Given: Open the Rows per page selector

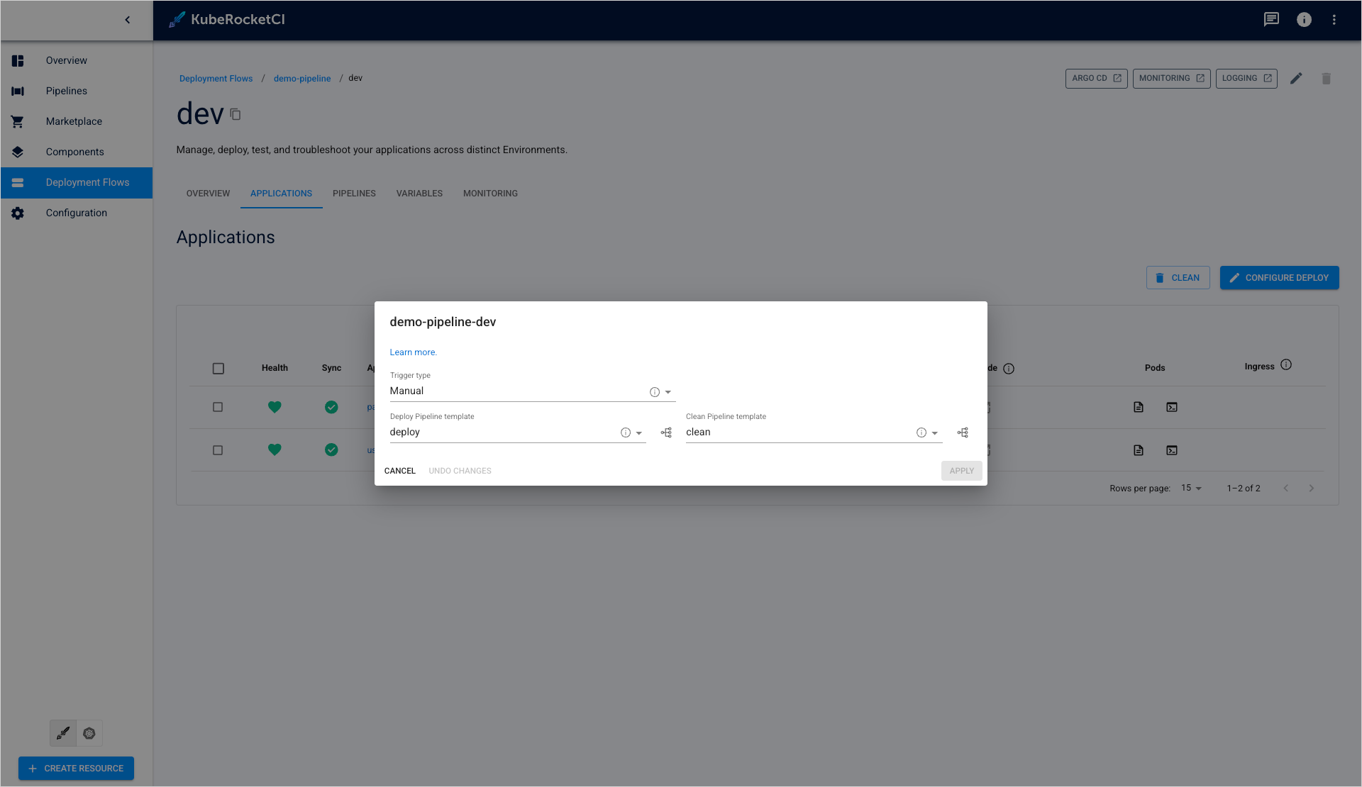Looking at the screenshot, I should pyautogui.click(x=1191, y=488).
